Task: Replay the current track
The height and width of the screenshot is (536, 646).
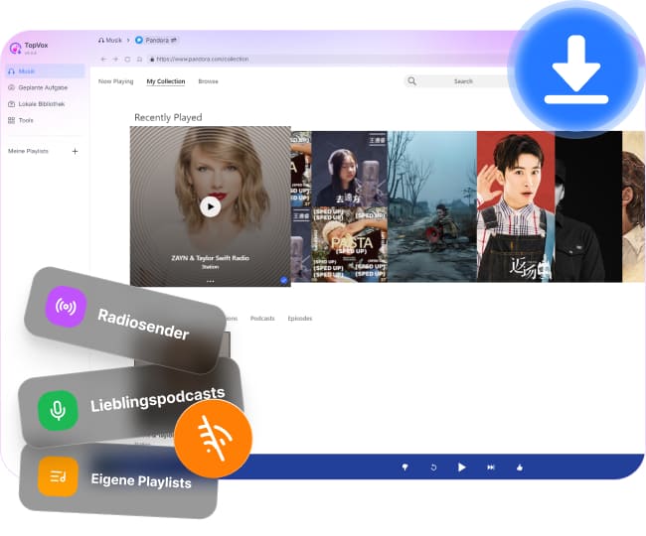Action: point(433,468)
